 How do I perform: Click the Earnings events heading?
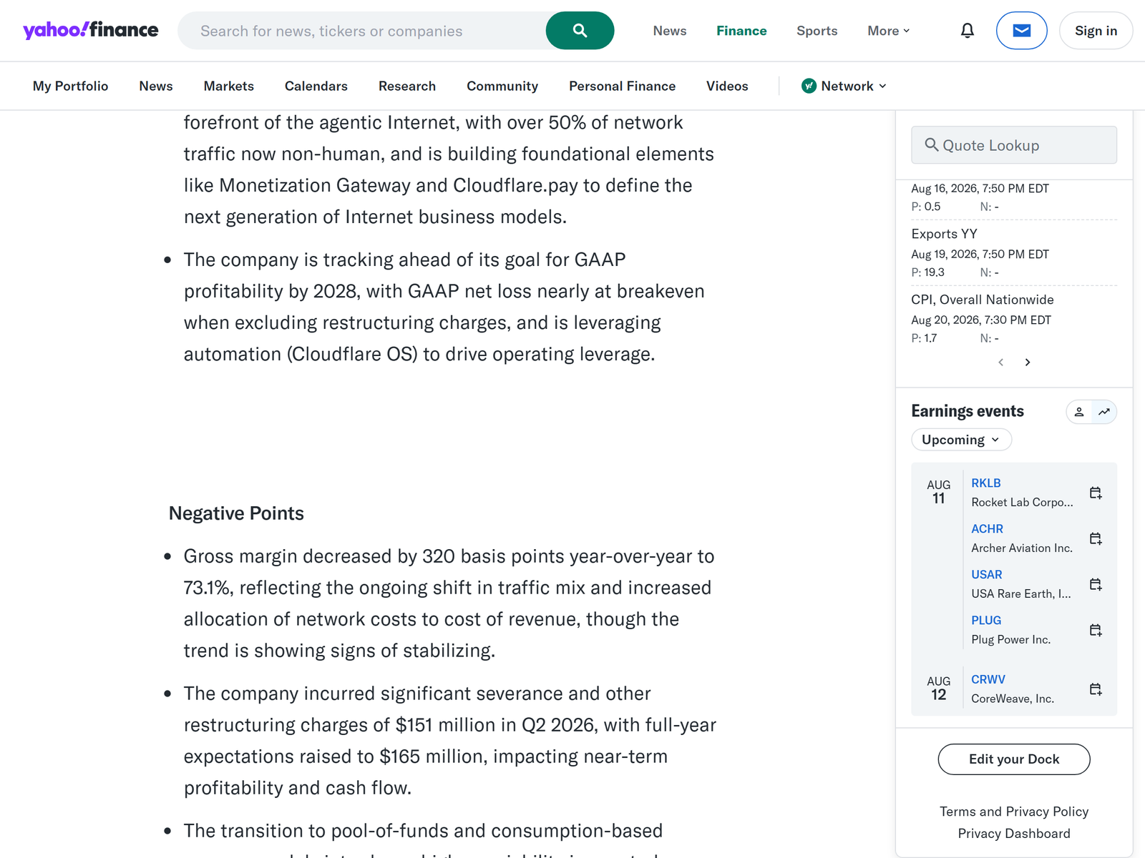coord(968,411)
